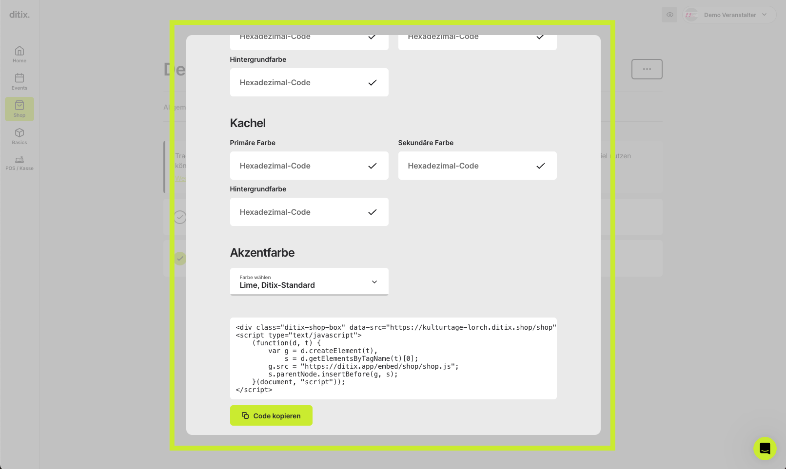Click the eye preview icon in header
Screen dimensions: 786x469
click(669, 15)
